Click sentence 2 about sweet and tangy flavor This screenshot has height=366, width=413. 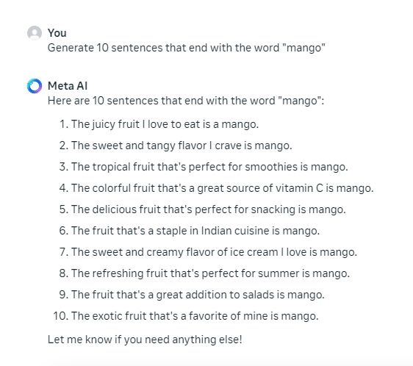[x=182, y=146]
